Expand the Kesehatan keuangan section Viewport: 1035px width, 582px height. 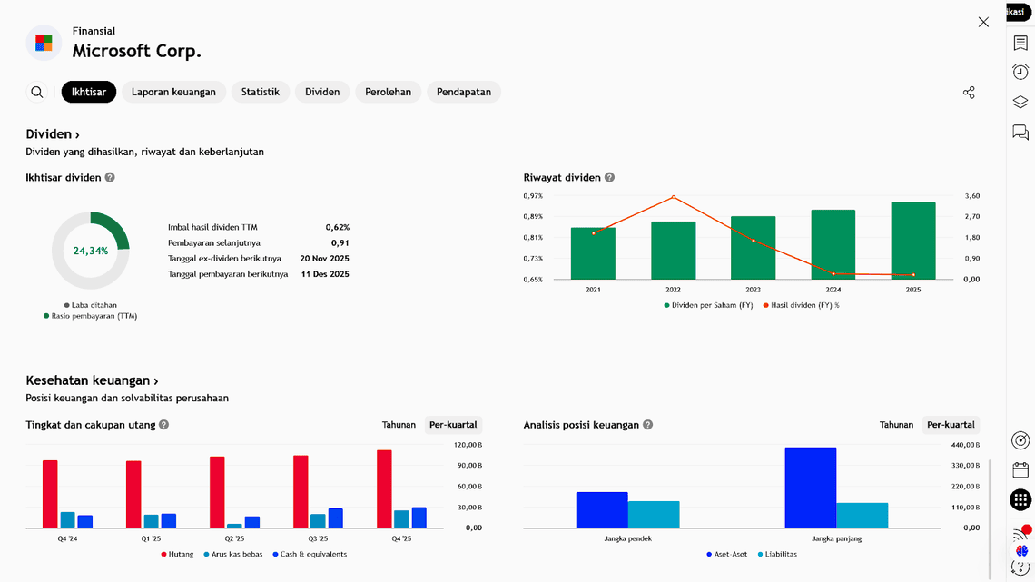coord(92,381)
